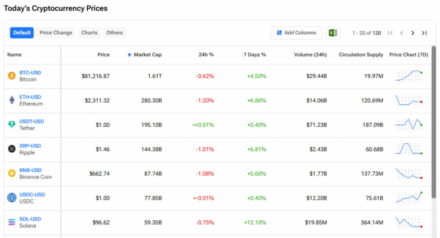Click Binance Coin price $662.74
The image size is (440, 238).
(99, 174)
